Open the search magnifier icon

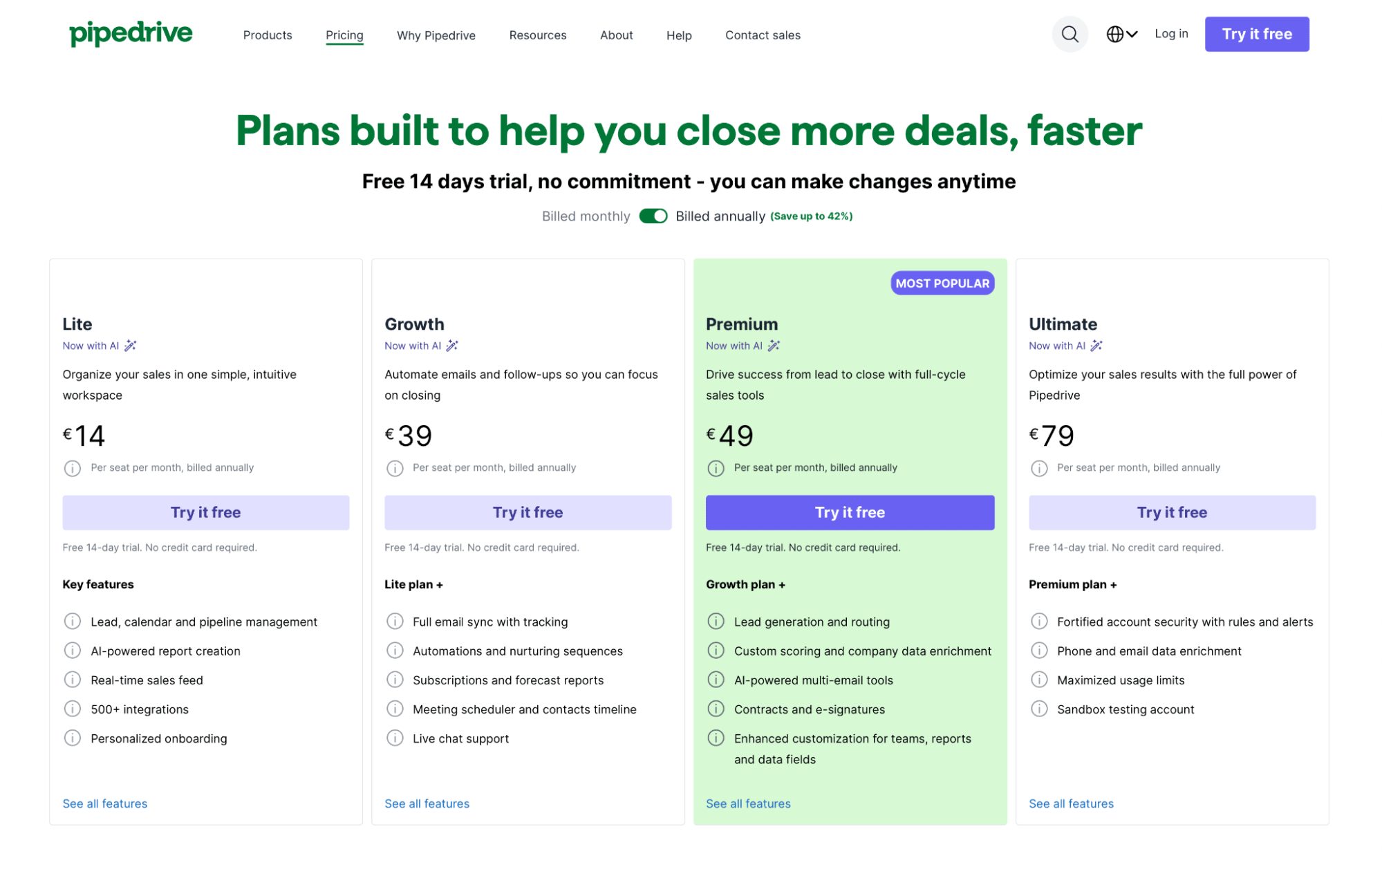coord(1070,34)
